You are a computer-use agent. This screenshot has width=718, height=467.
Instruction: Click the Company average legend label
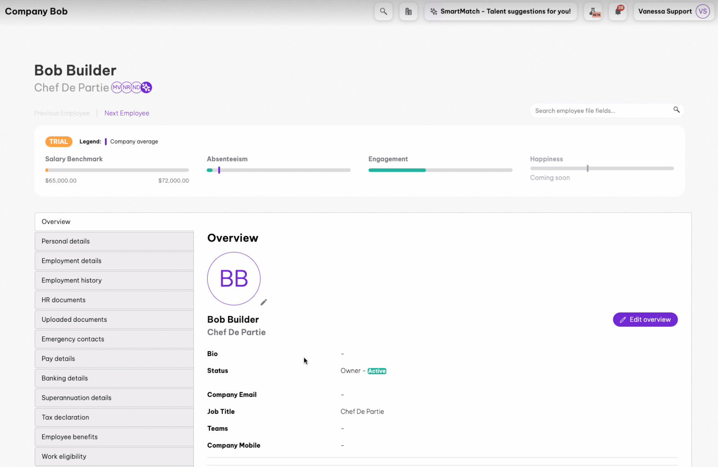point(134,142)
